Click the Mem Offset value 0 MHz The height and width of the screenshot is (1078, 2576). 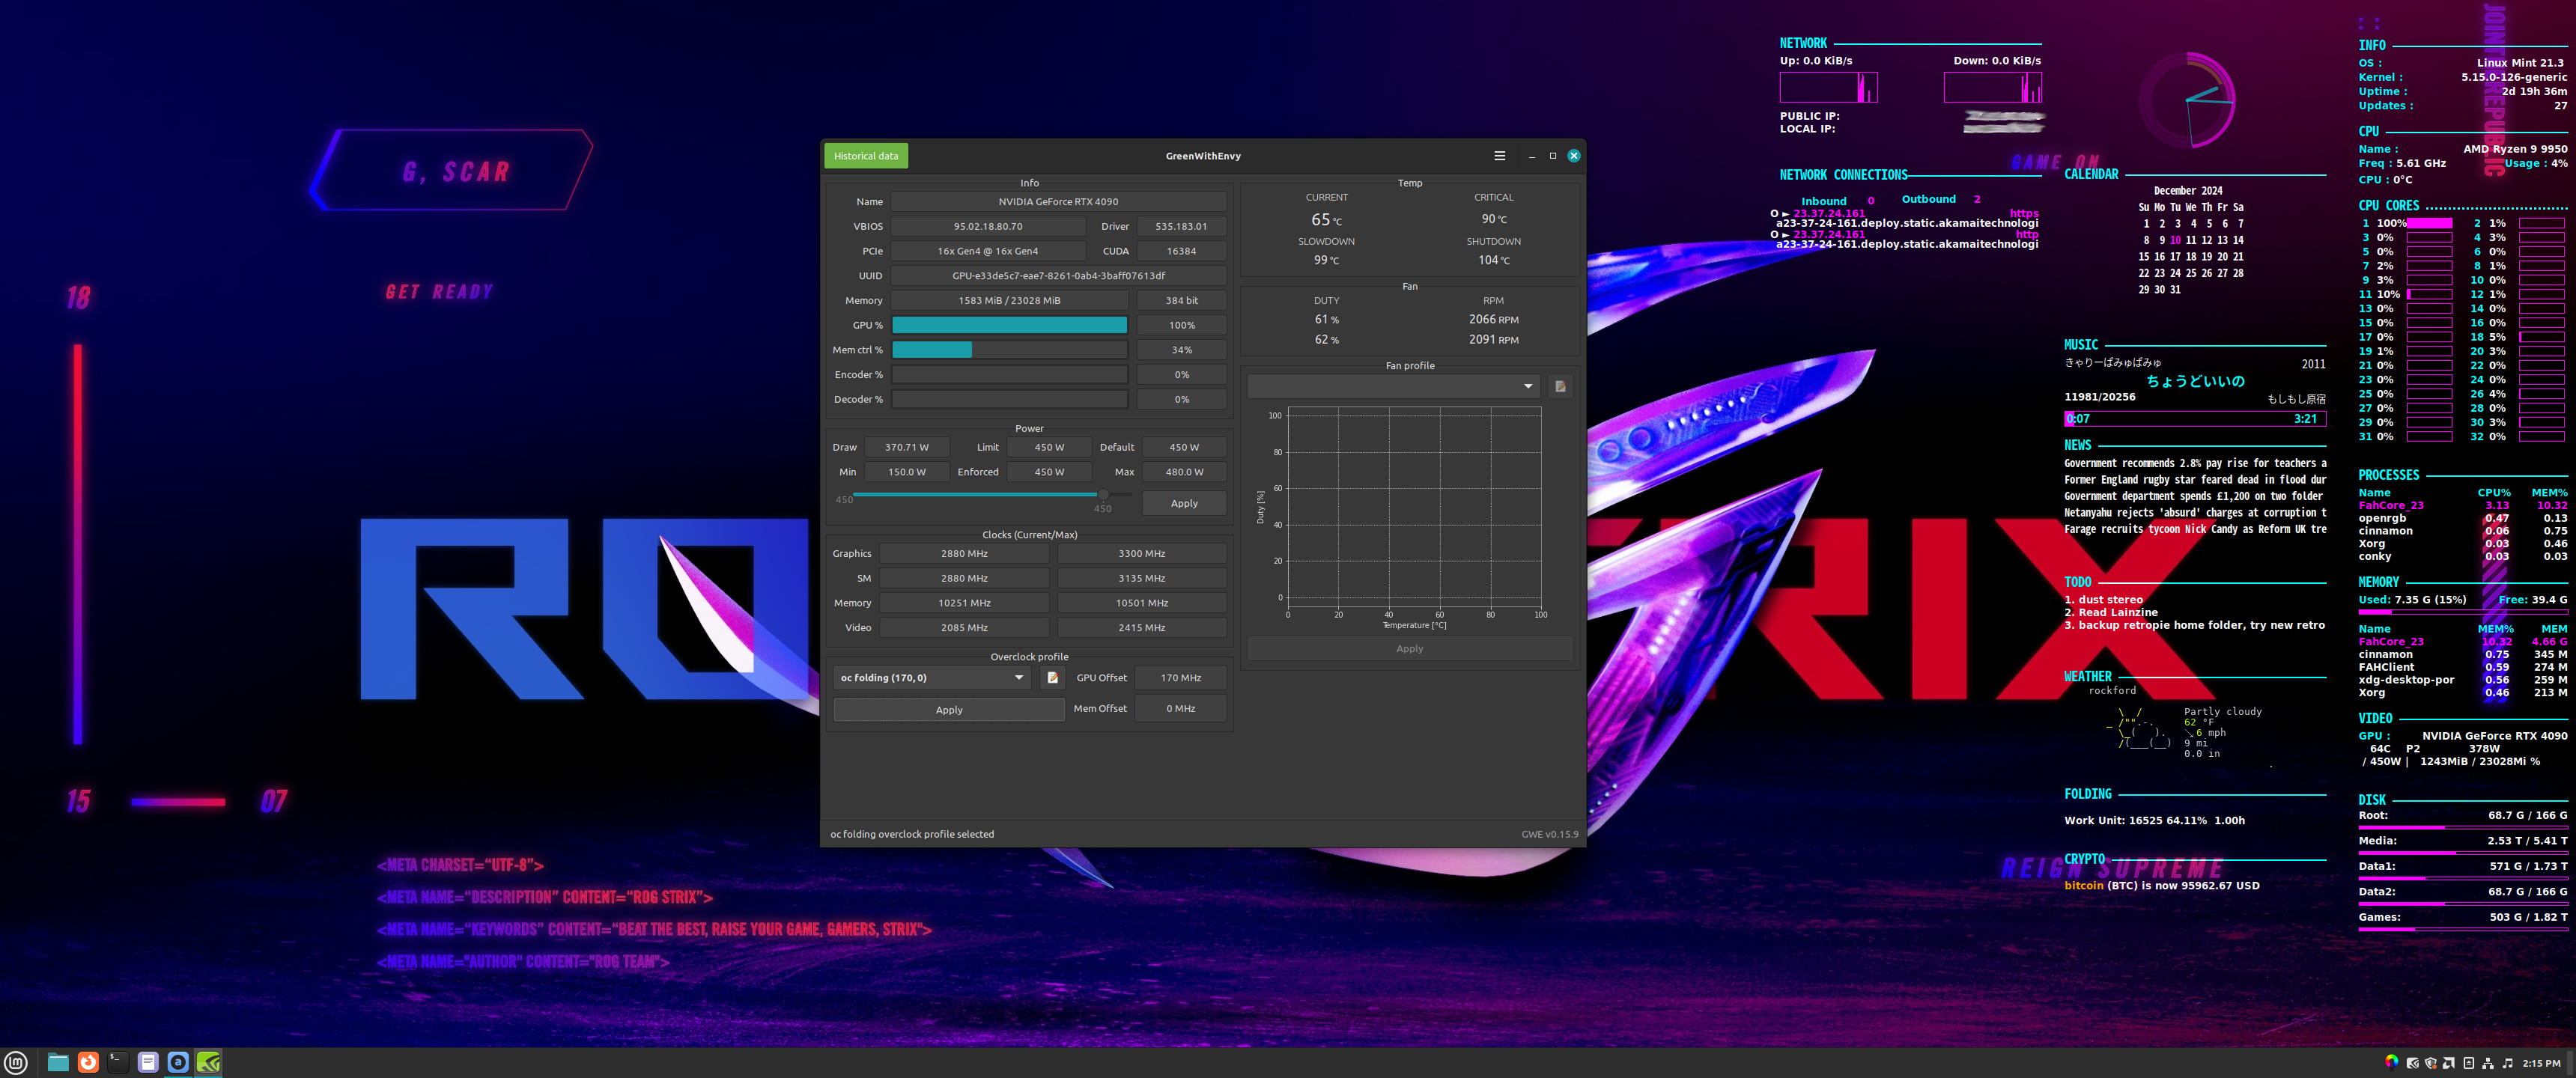(1181, 709)
